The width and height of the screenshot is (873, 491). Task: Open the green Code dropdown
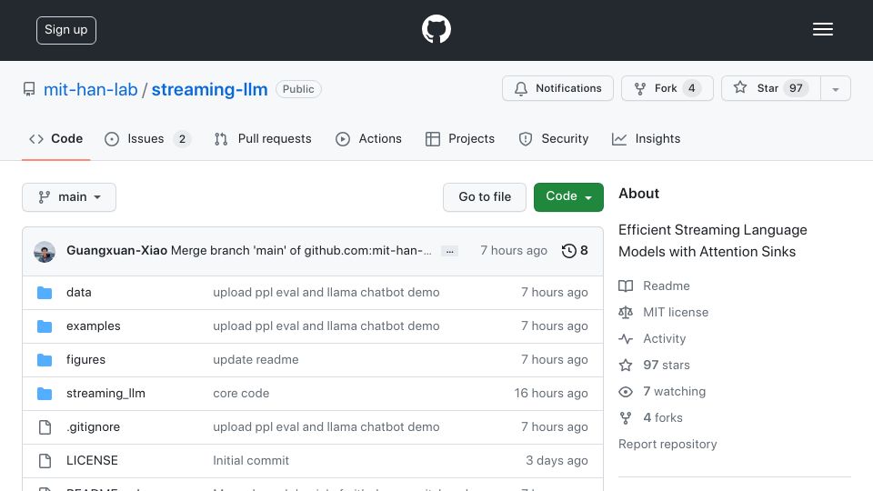(x=568, y=197)
